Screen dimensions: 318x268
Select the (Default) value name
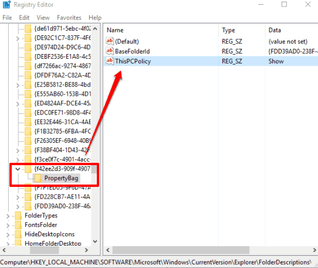tap(127, 42)
